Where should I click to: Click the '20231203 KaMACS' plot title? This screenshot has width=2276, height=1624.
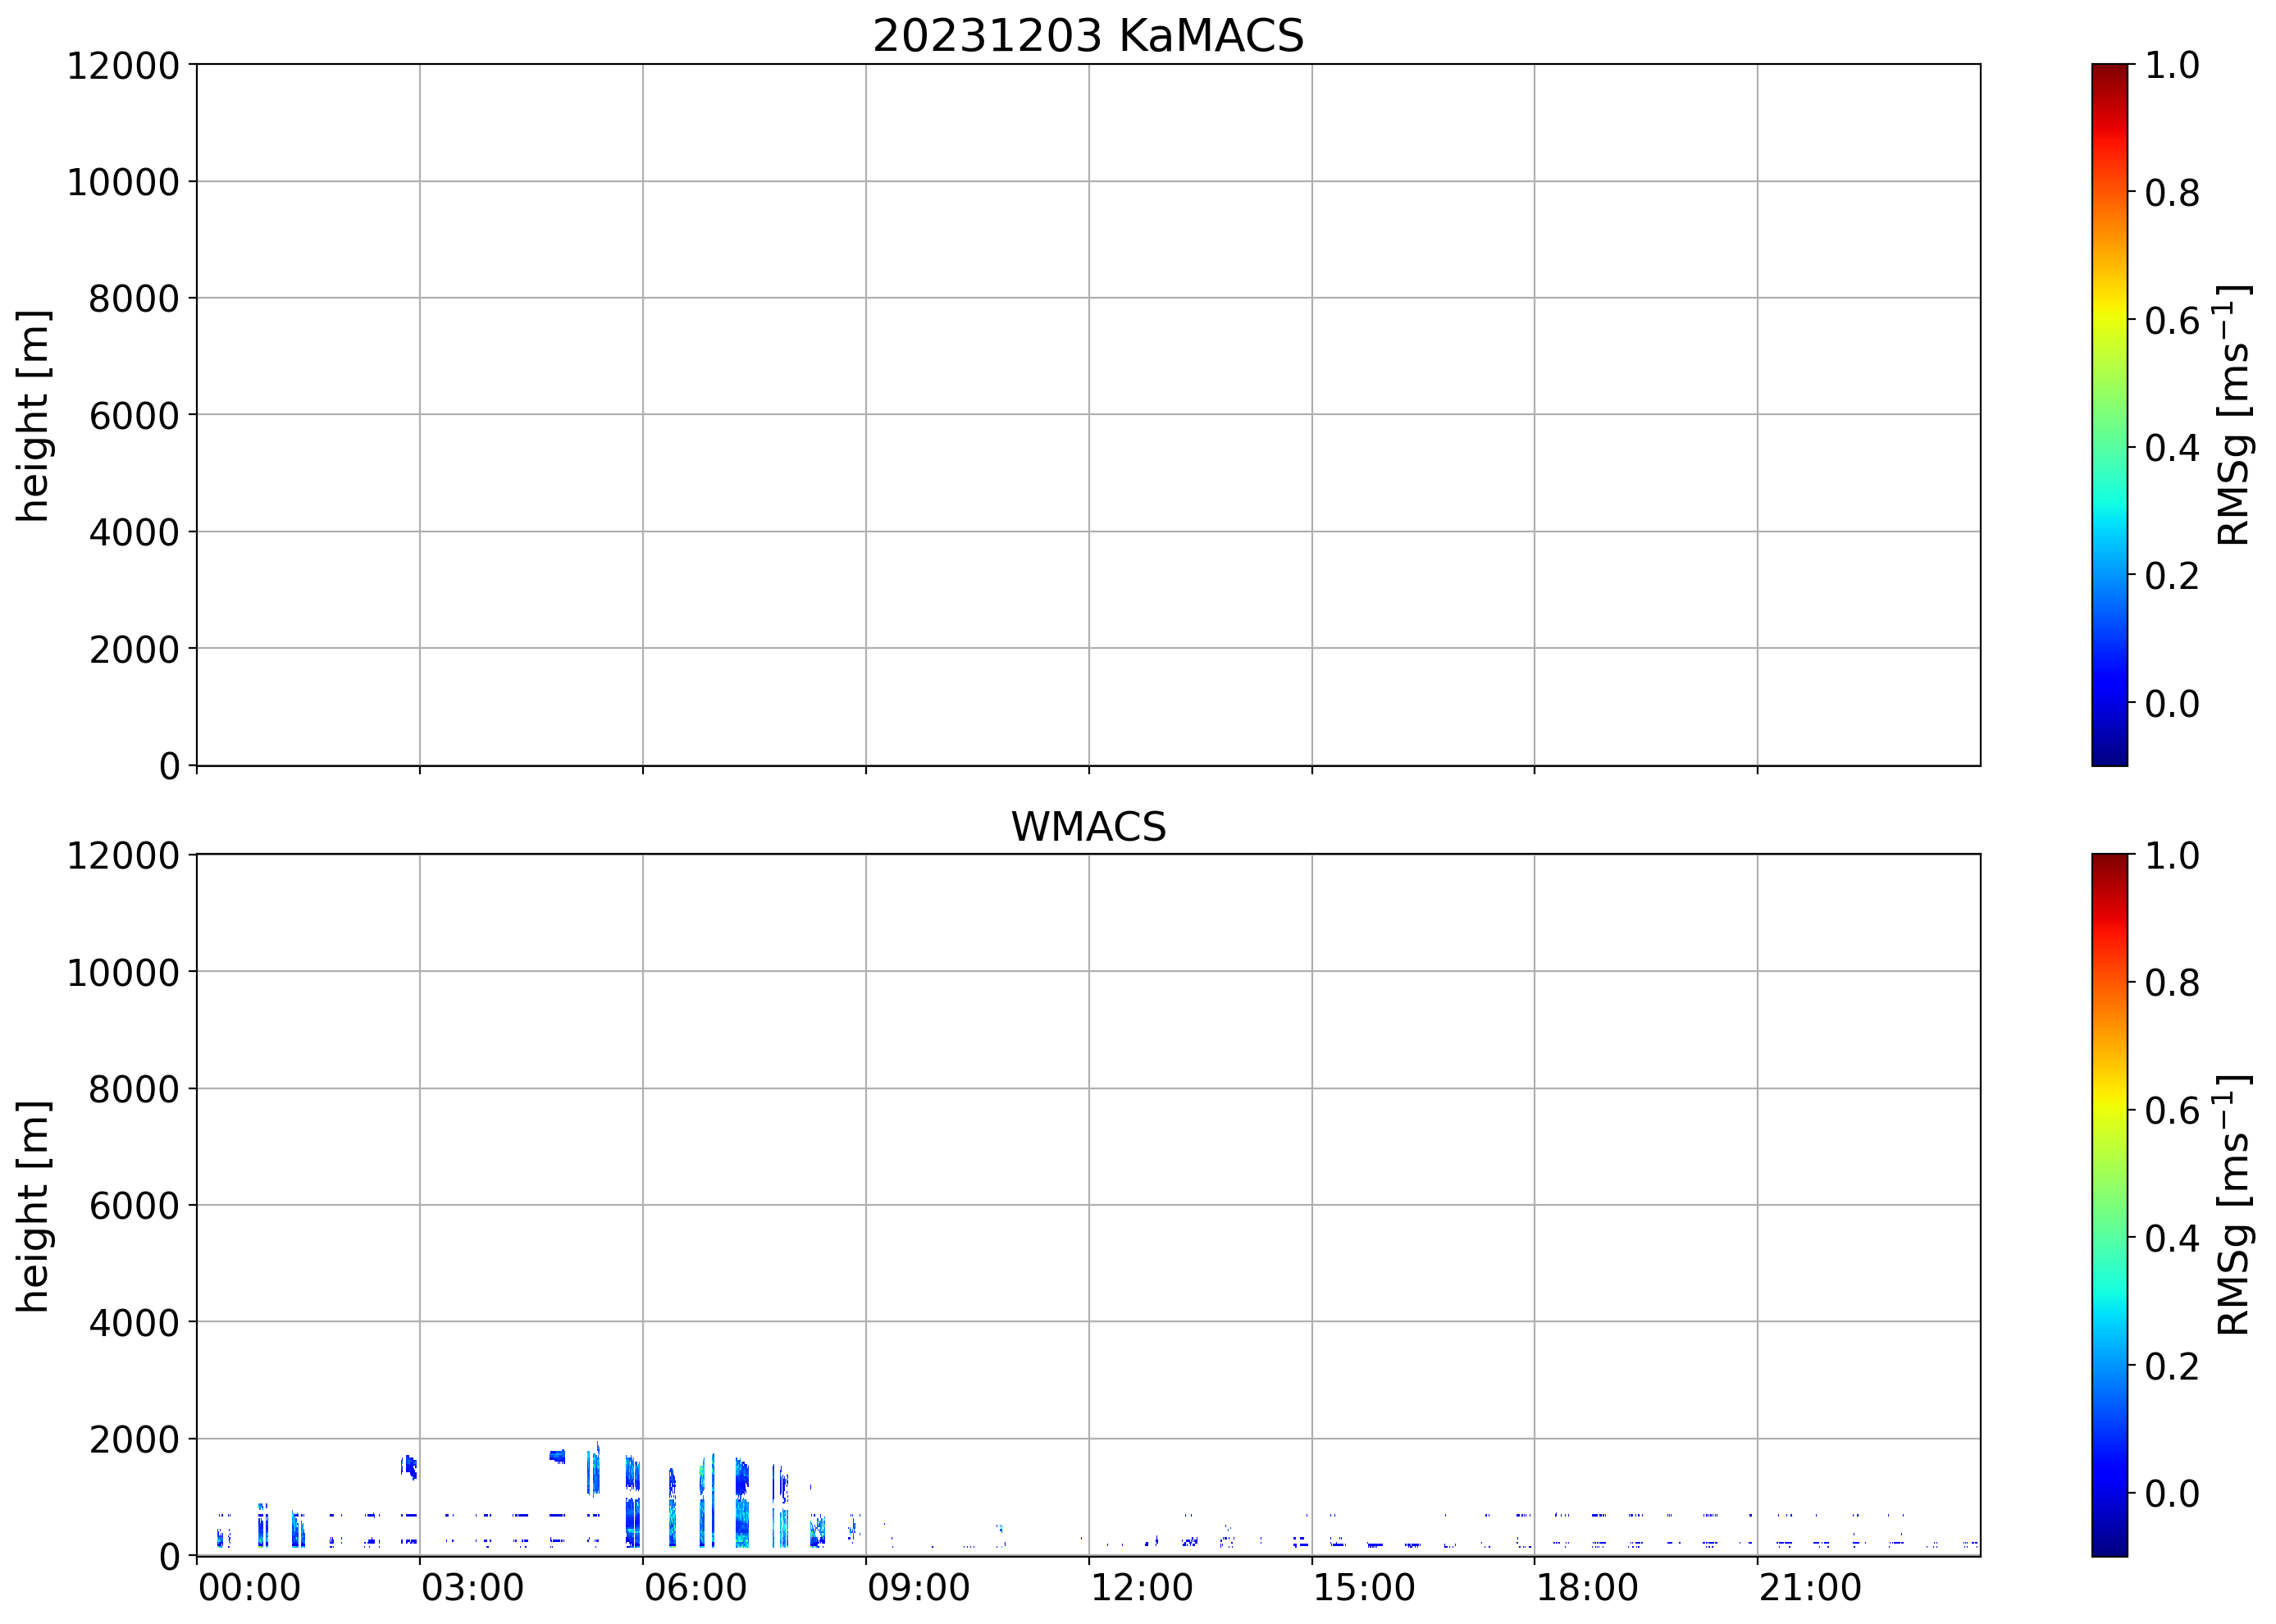[1088, 36]
